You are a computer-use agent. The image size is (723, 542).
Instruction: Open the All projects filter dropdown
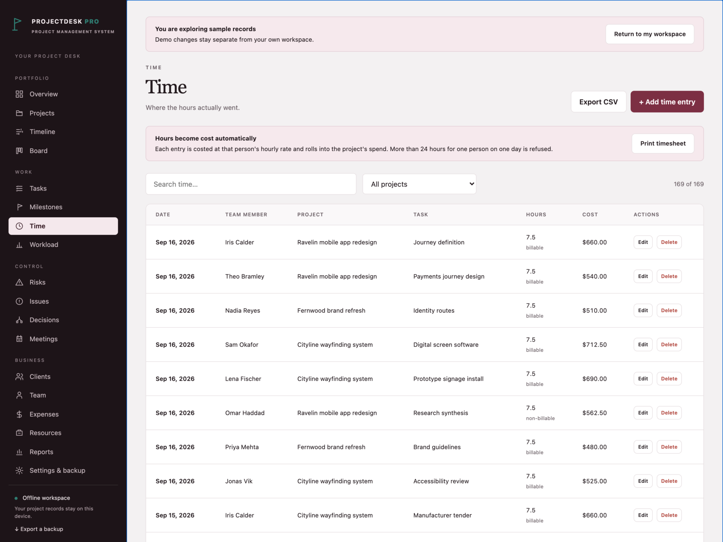click(x=419, y=184)
